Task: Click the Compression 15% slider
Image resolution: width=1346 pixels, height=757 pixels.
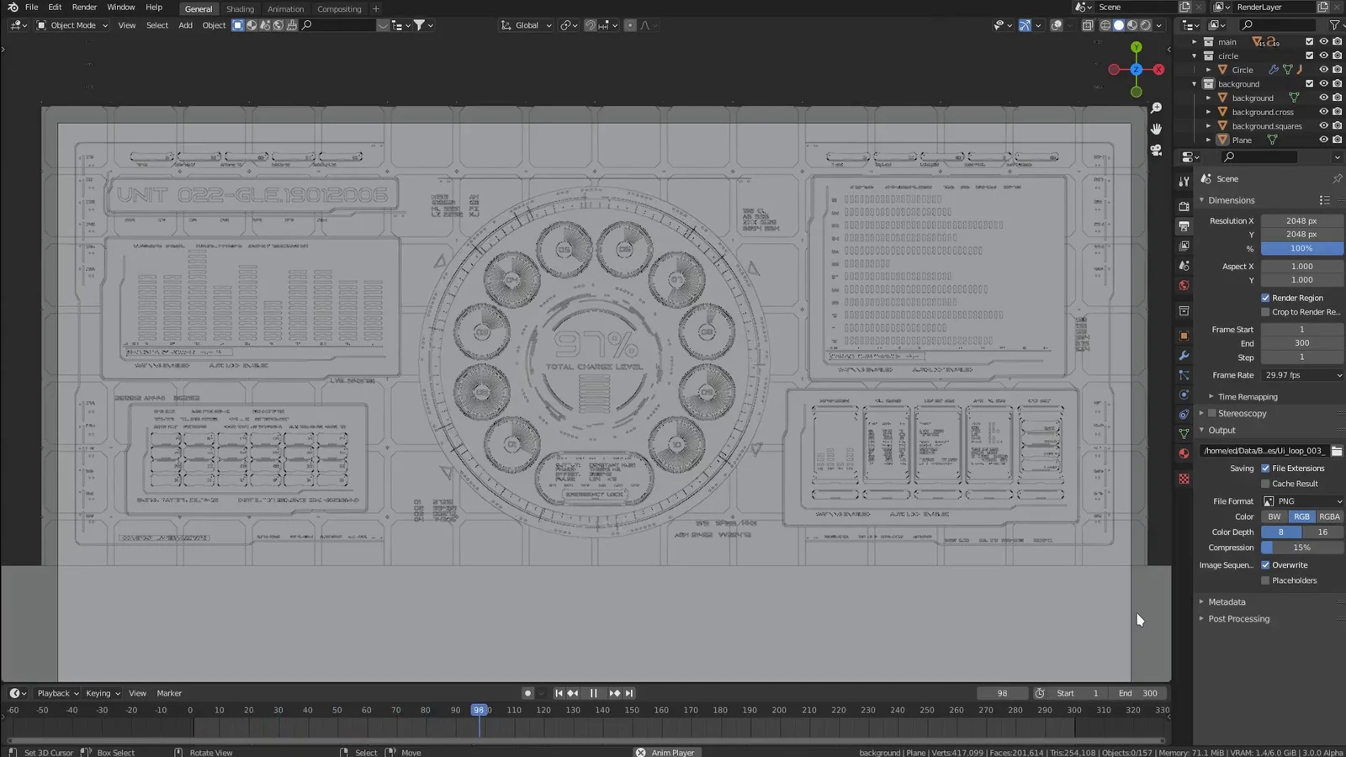Action: coord(1301,548)
